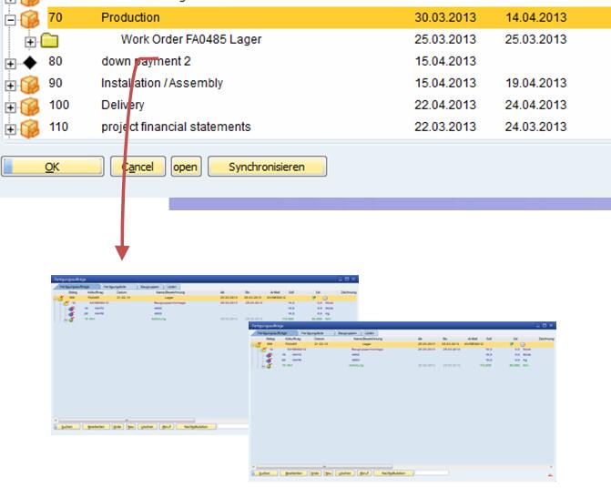Collapse the Production node 70
The height and width of the screenshot is (488, 611).
[11, 19]
